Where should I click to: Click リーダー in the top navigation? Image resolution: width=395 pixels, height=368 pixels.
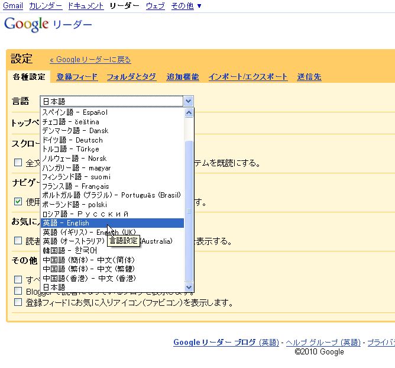coord(124,5)
